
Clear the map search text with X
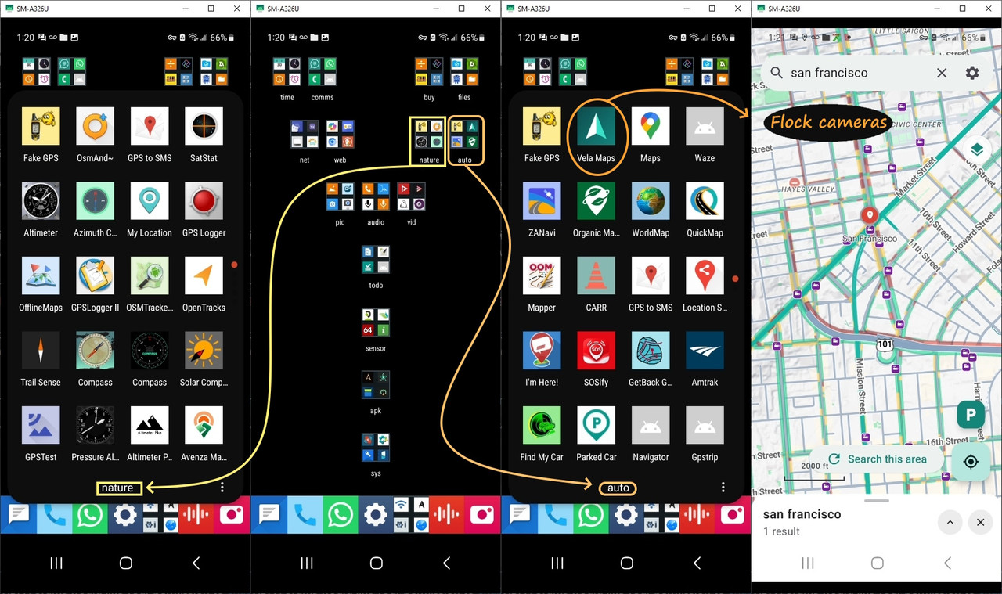pos(942,73)
